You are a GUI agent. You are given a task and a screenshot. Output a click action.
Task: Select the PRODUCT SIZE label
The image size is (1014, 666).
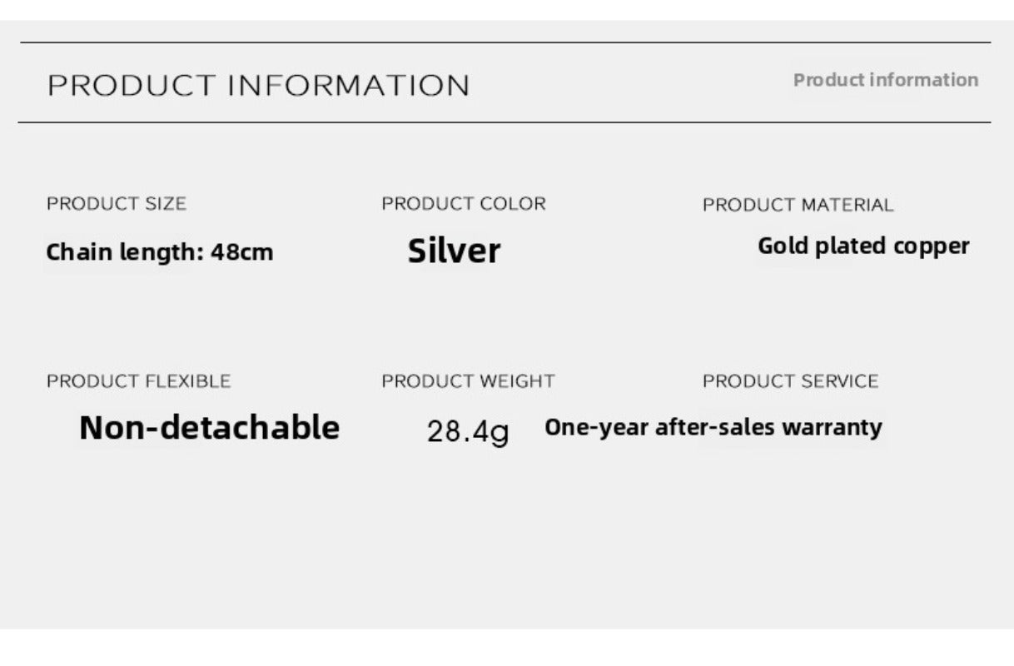pyautogui.click(x=117, y=204)
